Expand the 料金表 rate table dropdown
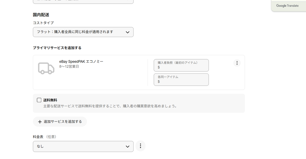Viewport: 306px width, 159px height. pyautogui.click(x=83, y=146)
